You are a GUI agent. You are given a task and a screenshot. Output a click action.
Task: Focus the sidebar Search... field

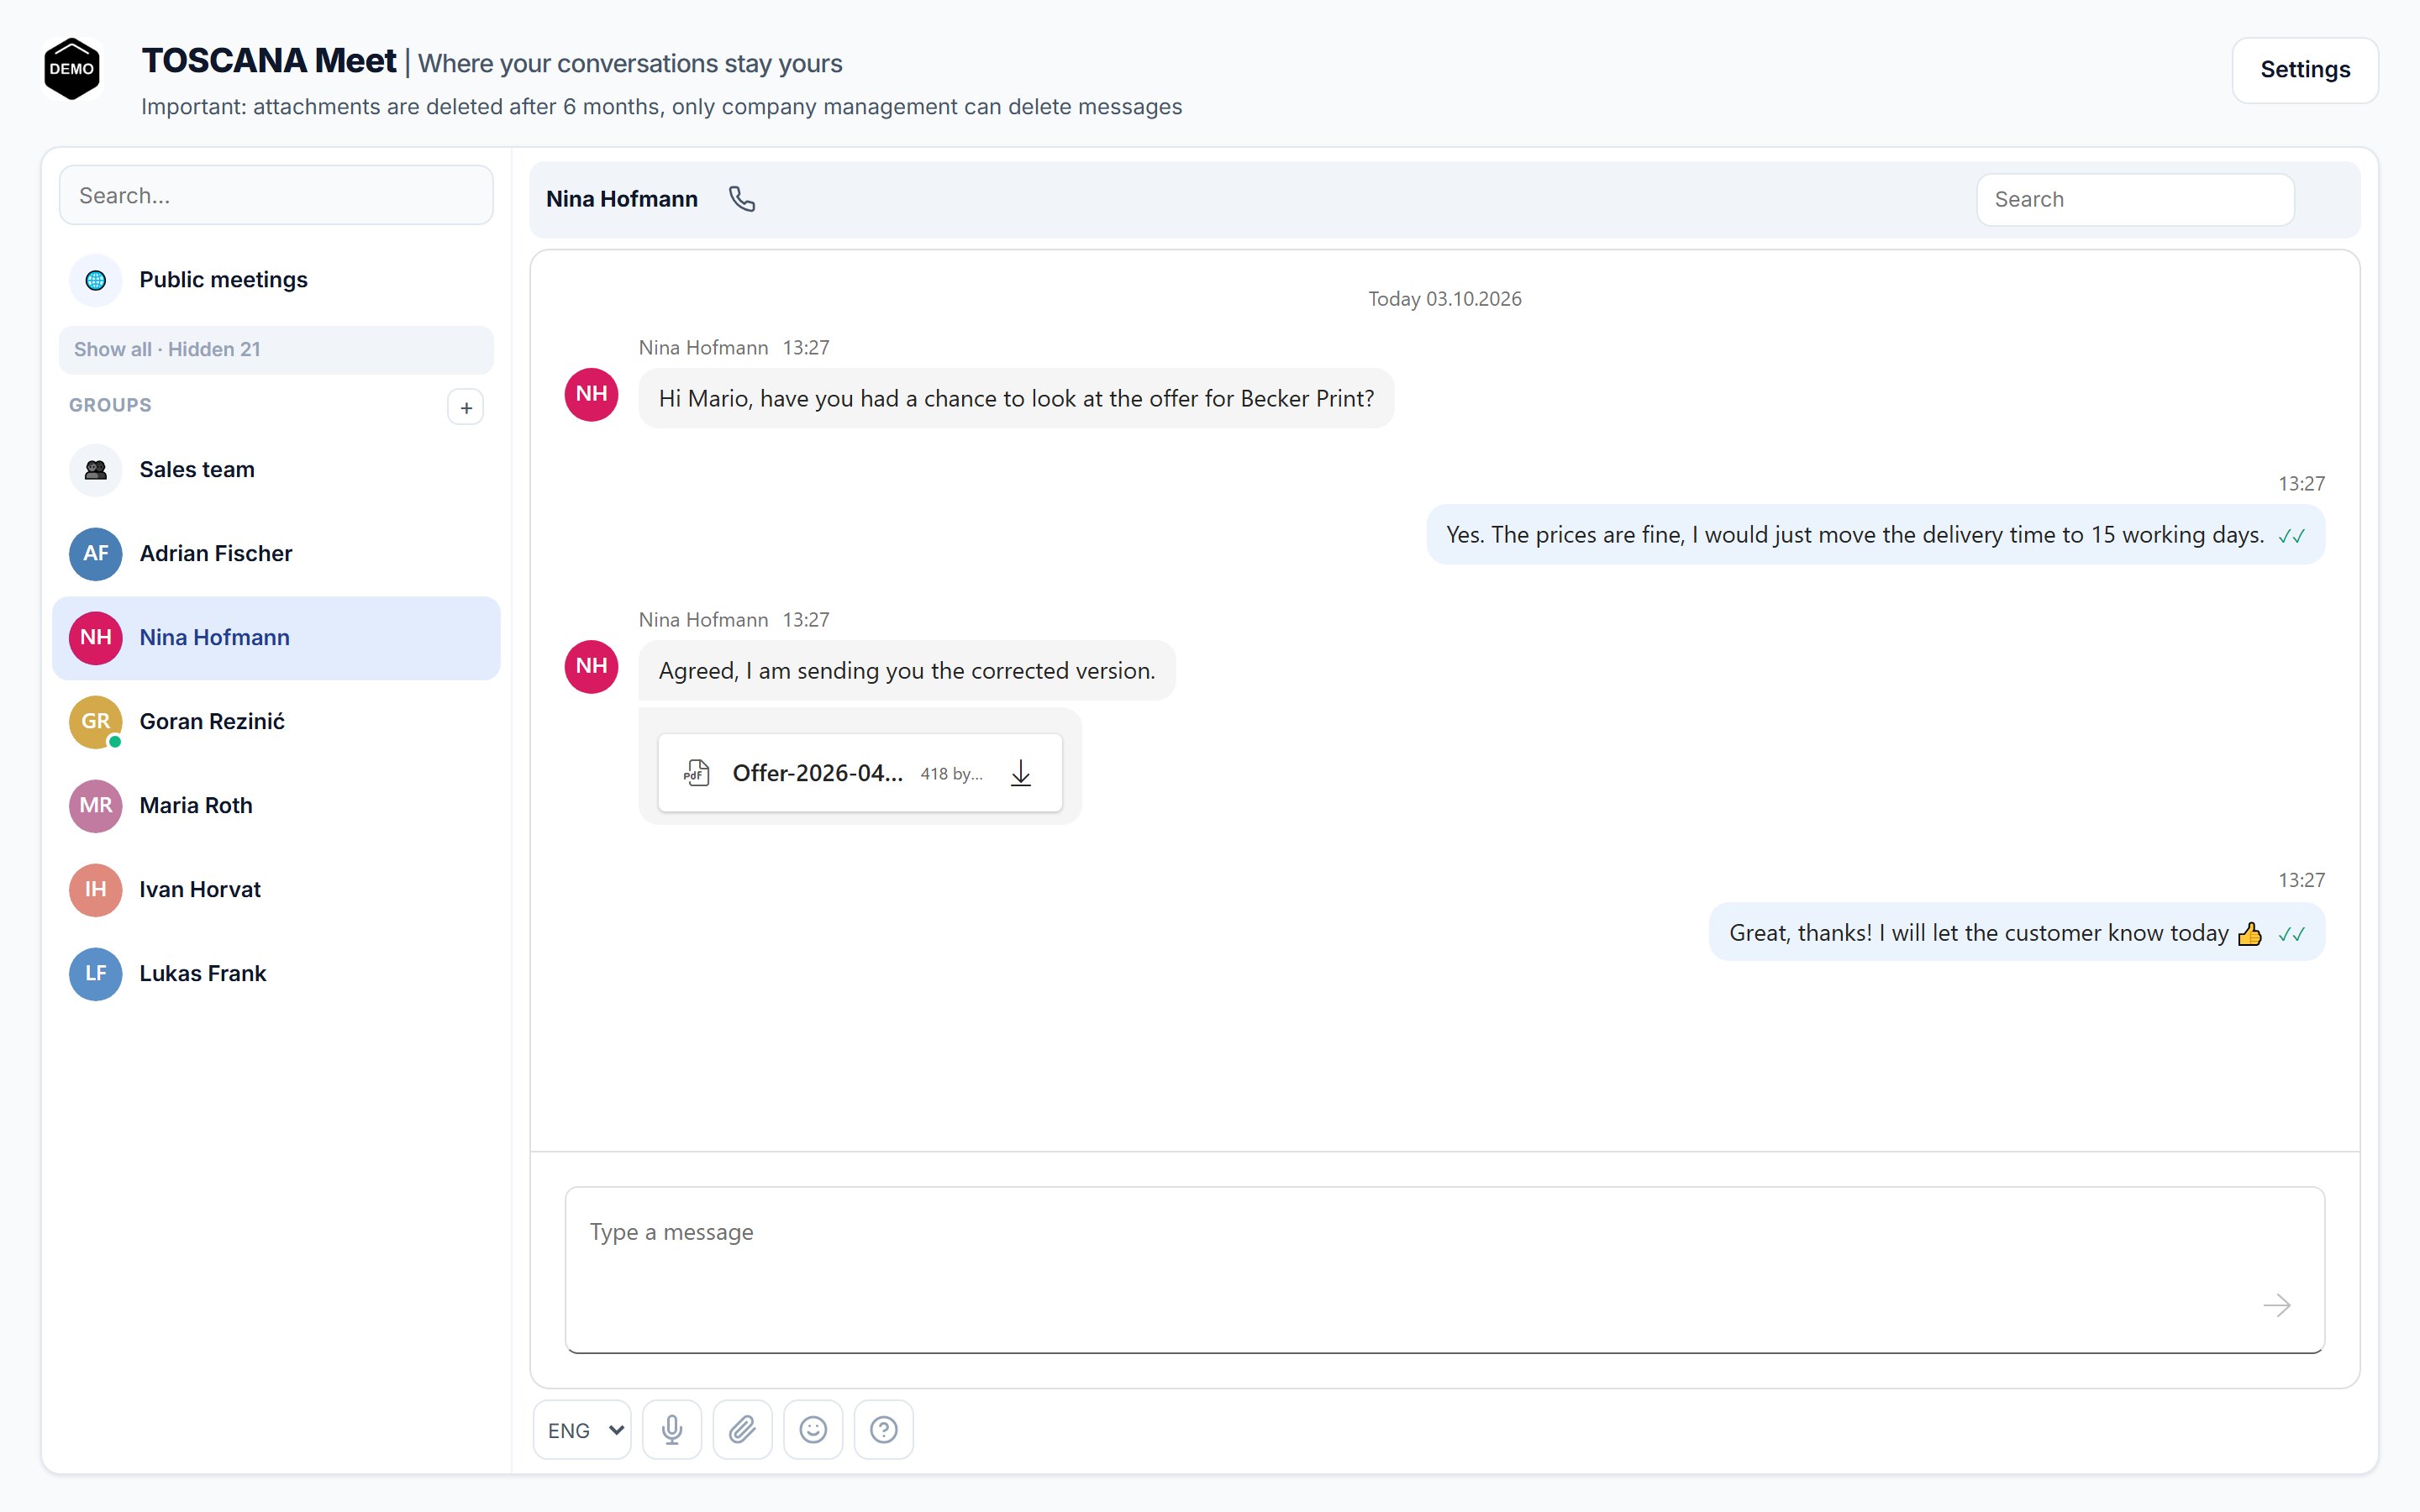coord(276,195)
